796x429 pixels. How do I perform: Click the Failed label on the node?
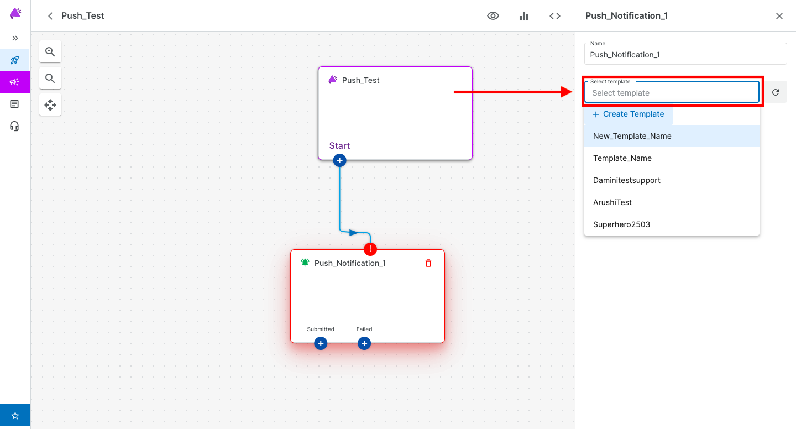364,329
